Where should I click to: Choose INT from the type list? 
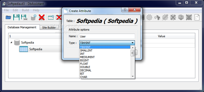tap(105, 54)
